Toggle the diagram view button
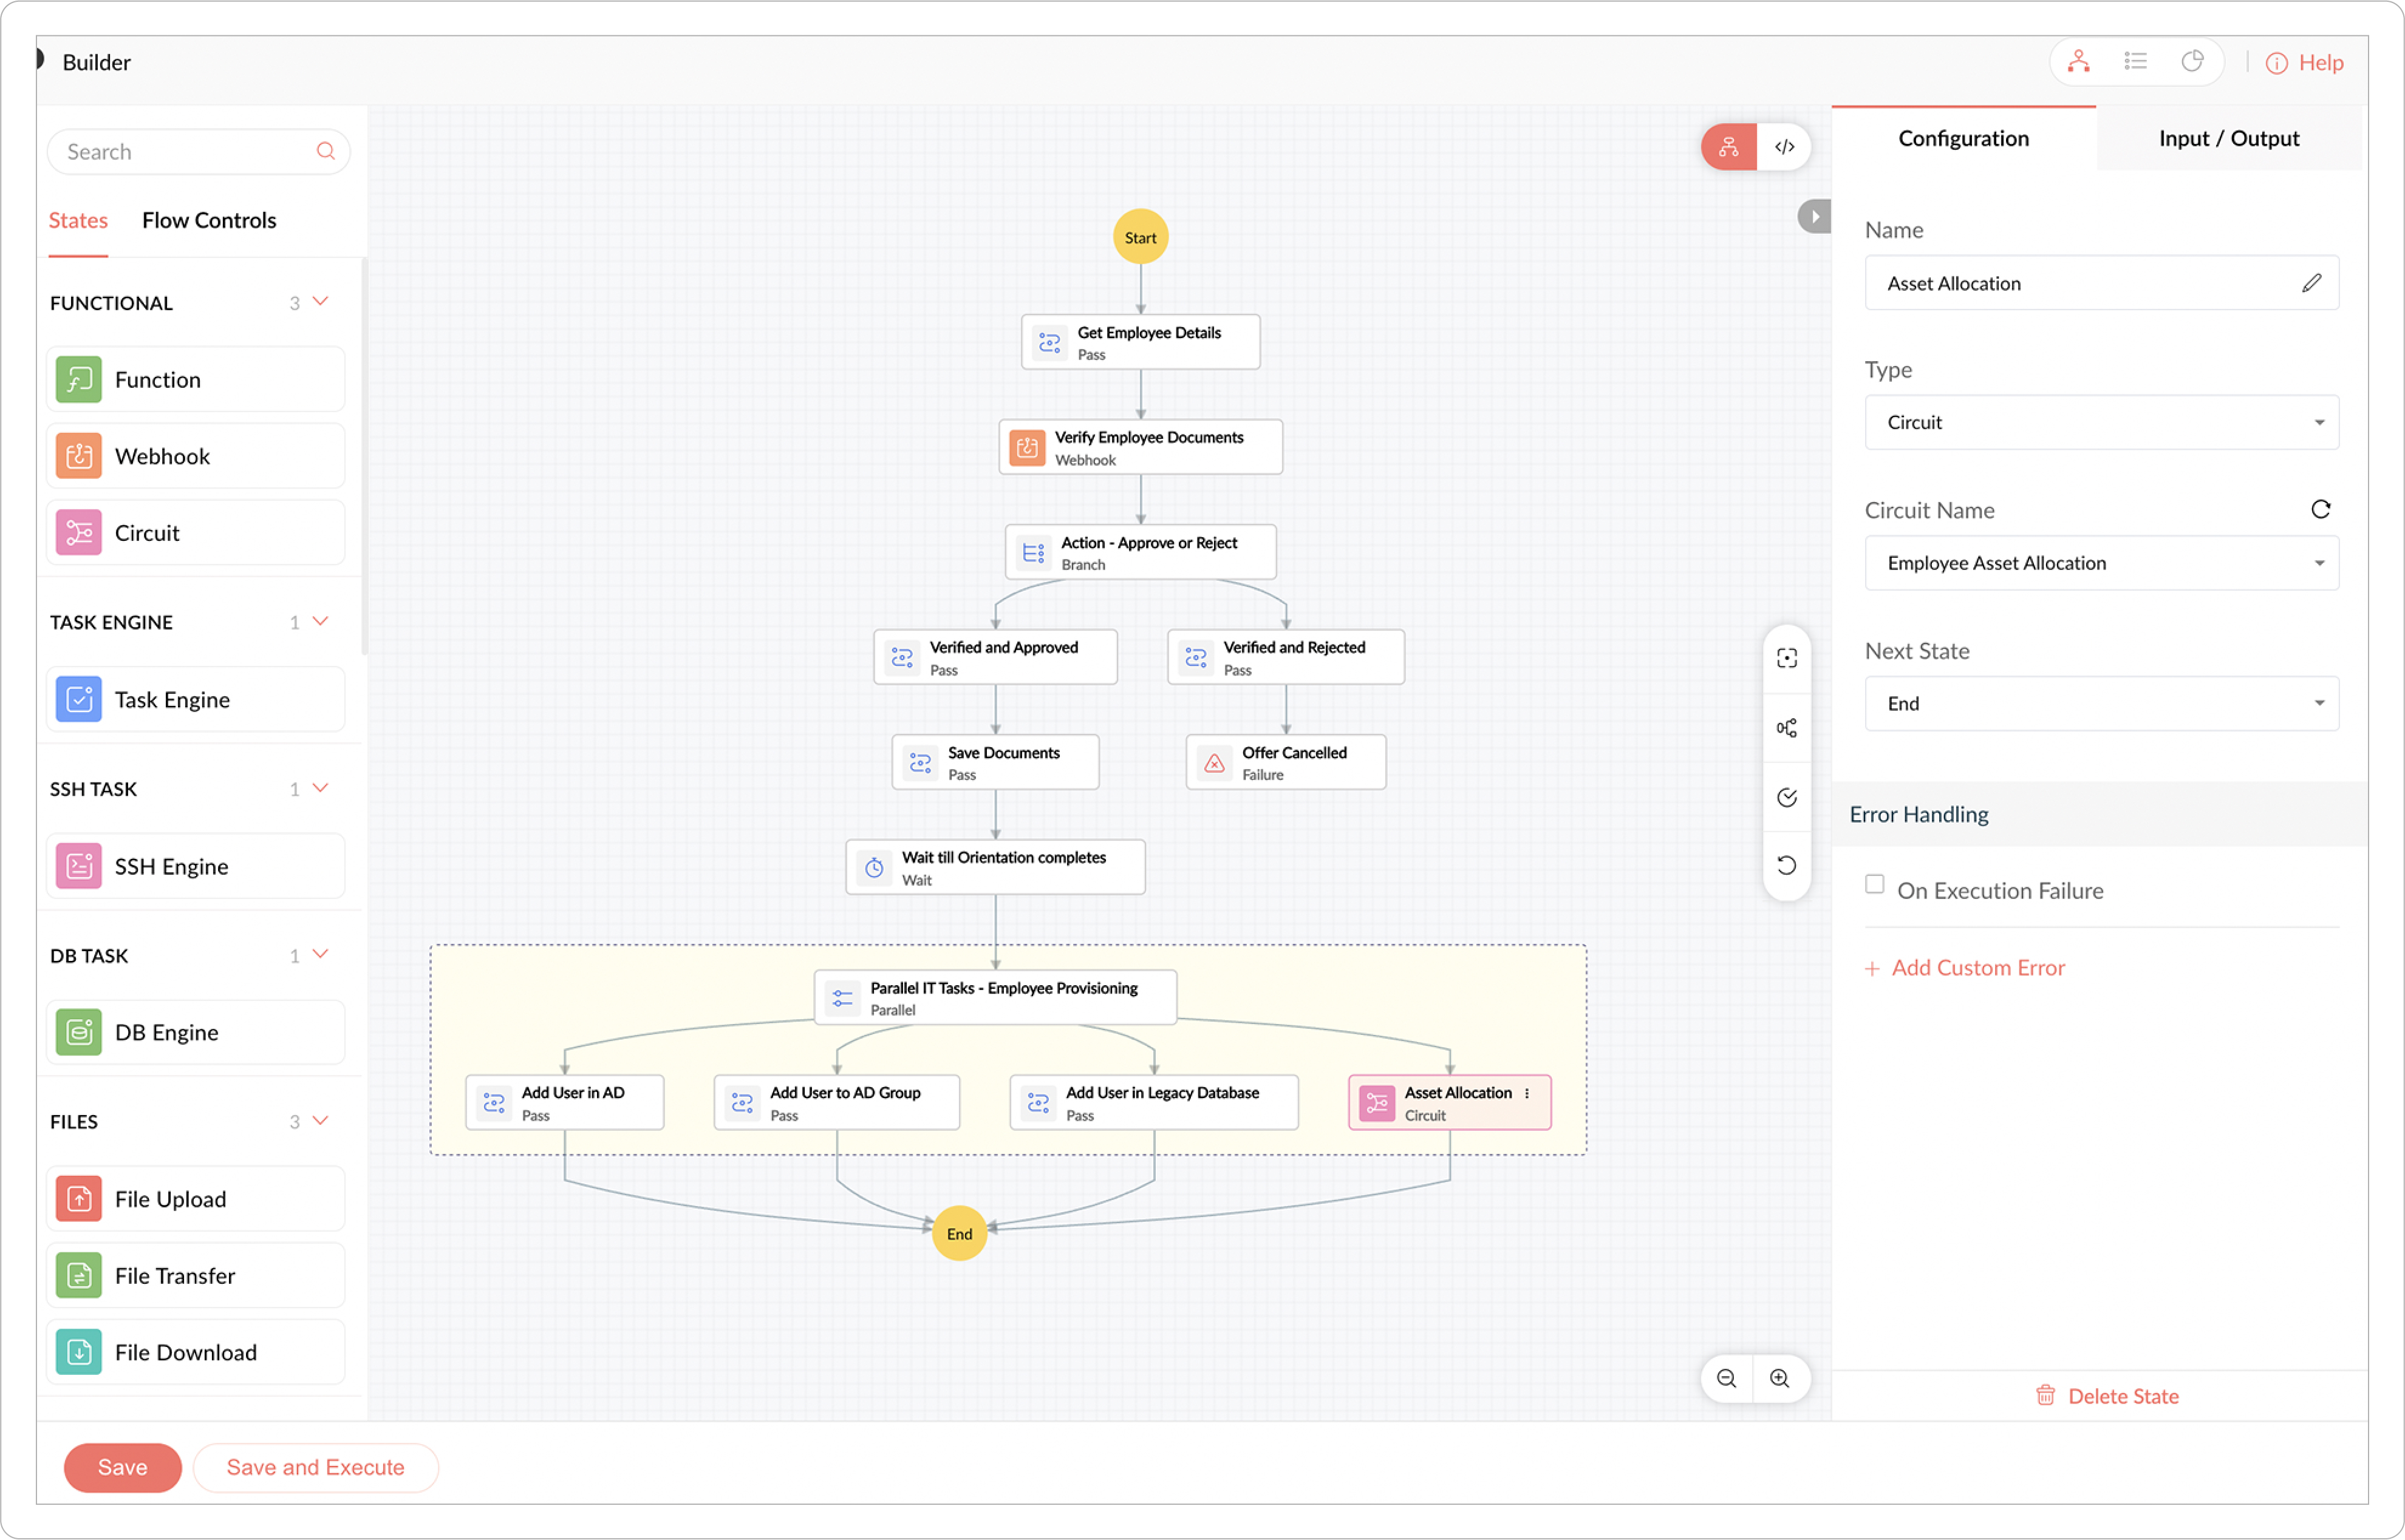The width and height of the screenshot is (2405, 1540). pyautogui.click(x=1728, y=147)
